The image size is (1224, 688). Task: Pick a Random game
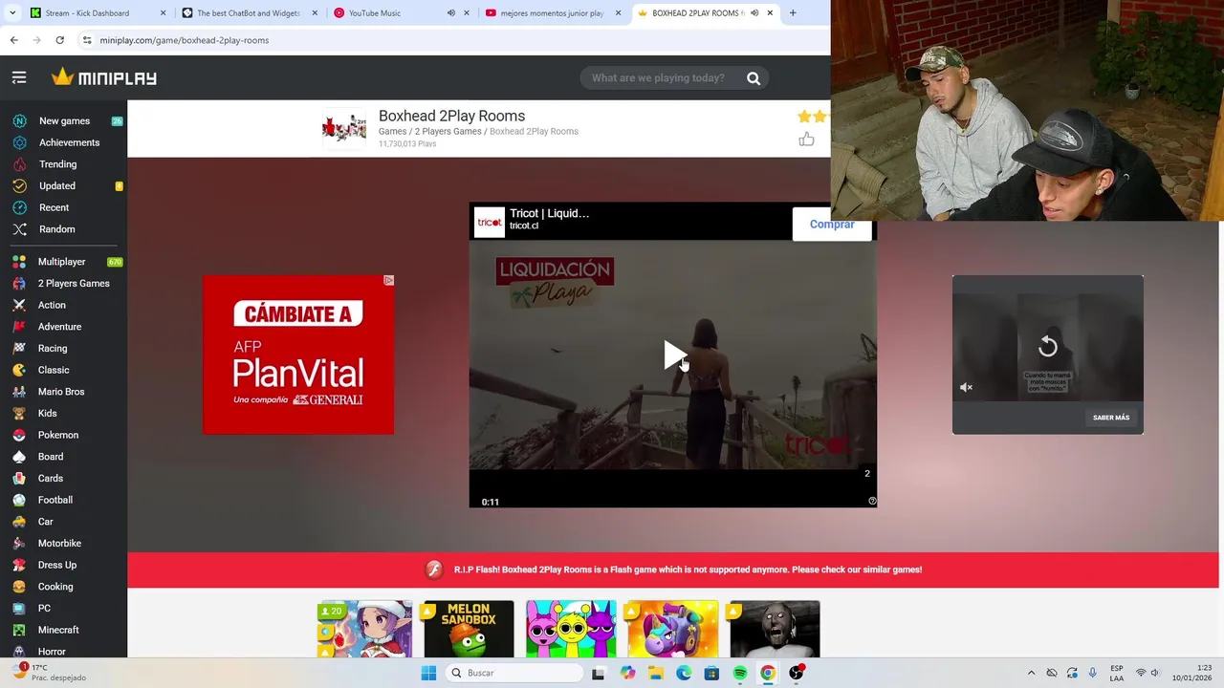(56, 229)
